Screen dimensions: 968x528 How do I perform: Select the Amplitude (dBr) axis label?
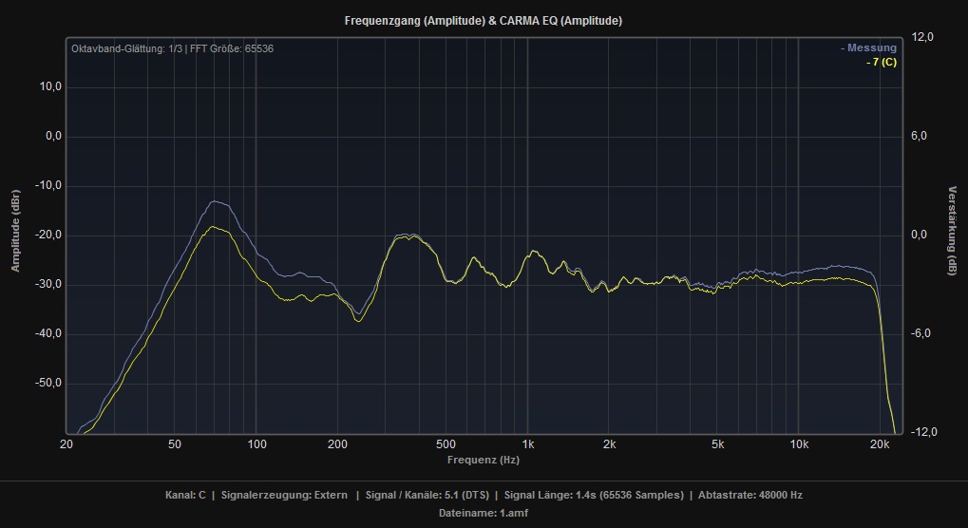[15, 231]
